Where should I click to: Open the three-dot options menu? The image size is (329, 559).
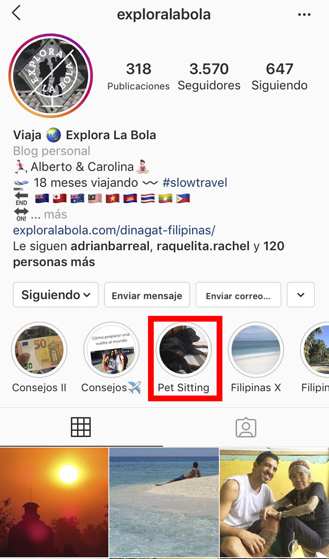[x=304, y=15]
